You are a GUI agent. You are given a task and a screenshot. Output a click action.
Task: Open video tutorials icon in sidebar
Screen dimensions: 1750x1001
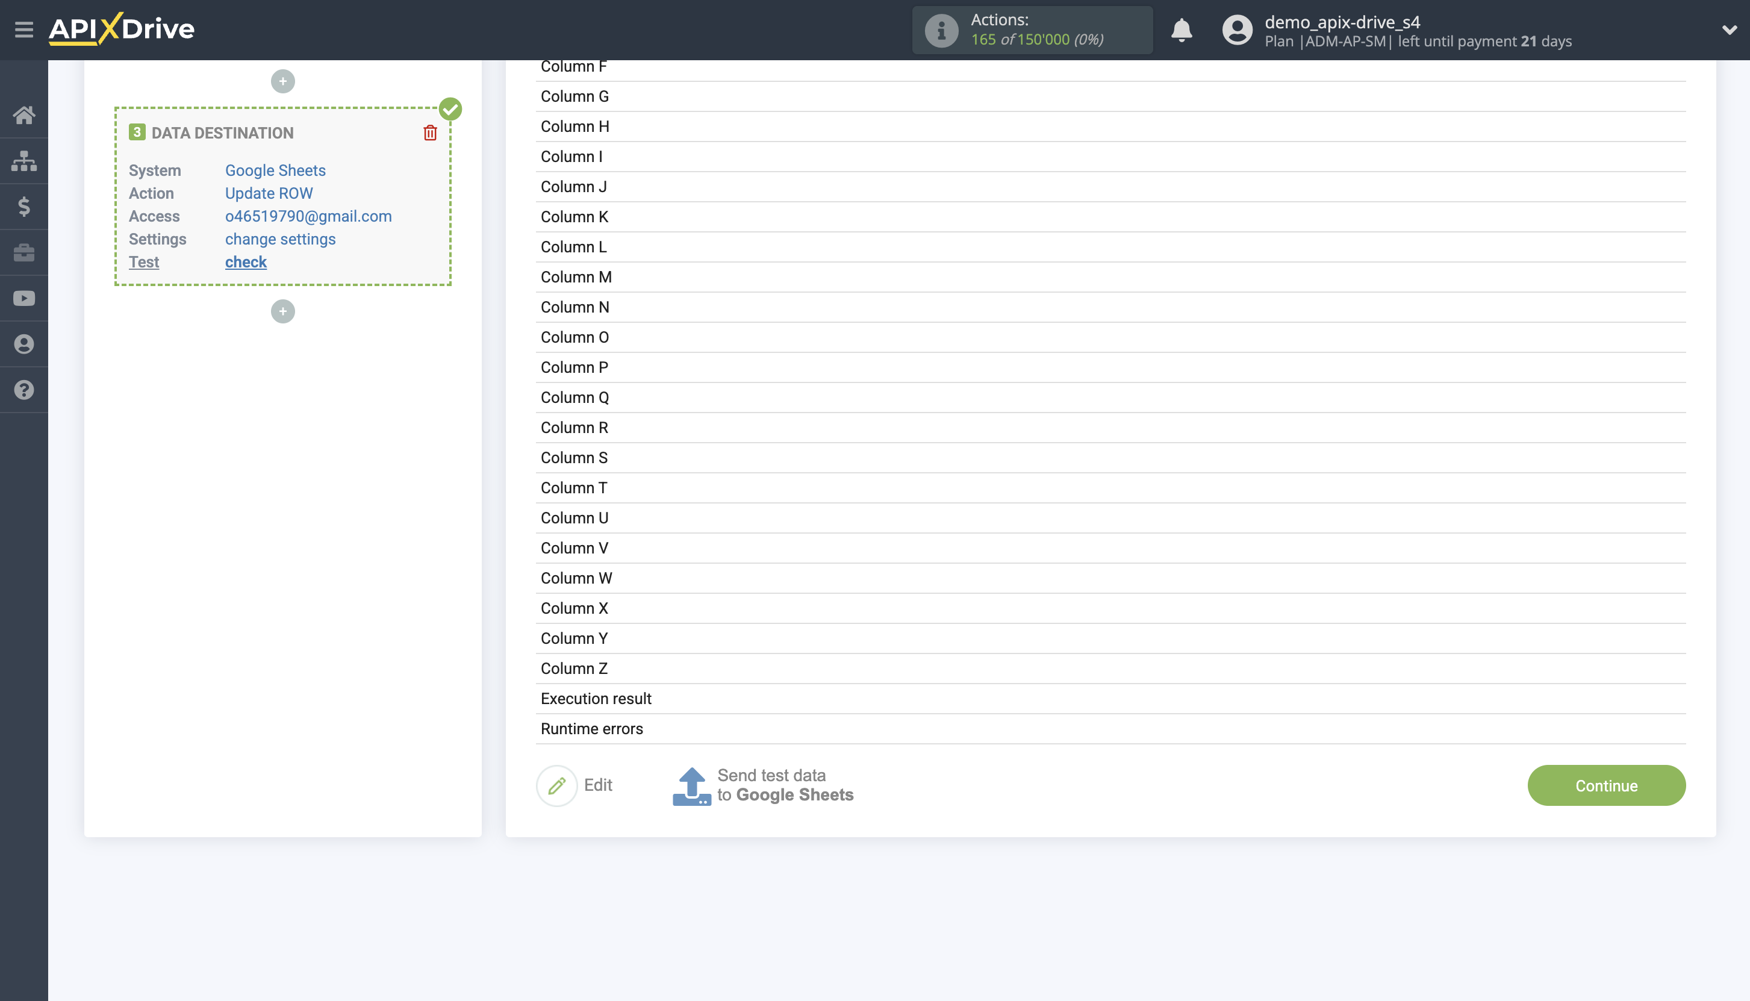click(24, 298)
